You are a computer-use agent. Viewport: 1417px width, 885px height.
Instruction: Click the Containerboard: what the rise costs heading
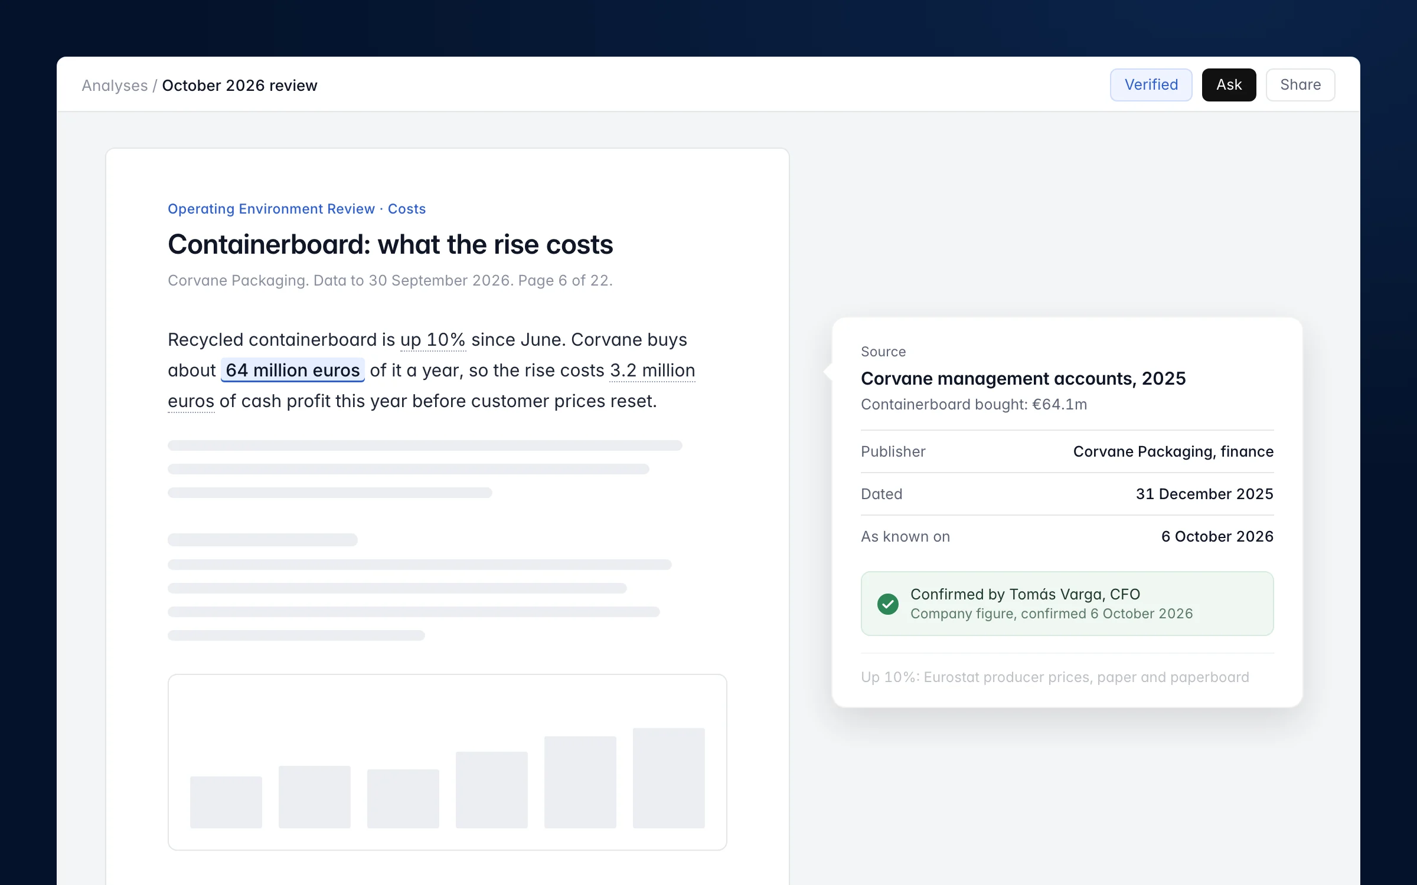pos(390,244)
